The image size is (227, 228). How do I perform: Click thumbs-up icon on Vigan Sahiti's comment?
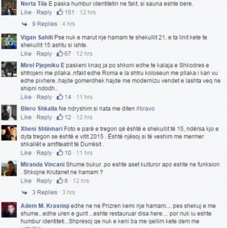coord(60,53)
